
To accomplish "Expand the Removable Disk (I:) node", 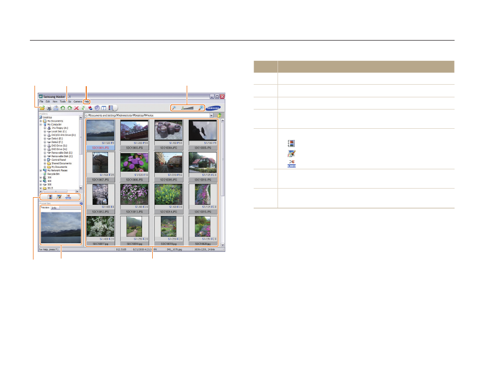I will 45,153.
